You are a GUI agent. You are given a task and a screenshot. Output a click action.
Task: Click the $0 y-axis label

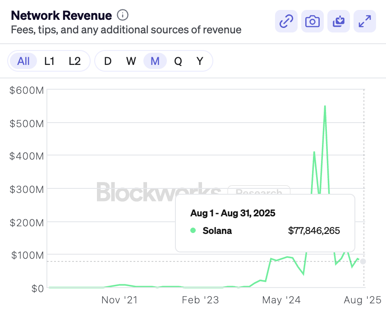[x=38, y=288]
